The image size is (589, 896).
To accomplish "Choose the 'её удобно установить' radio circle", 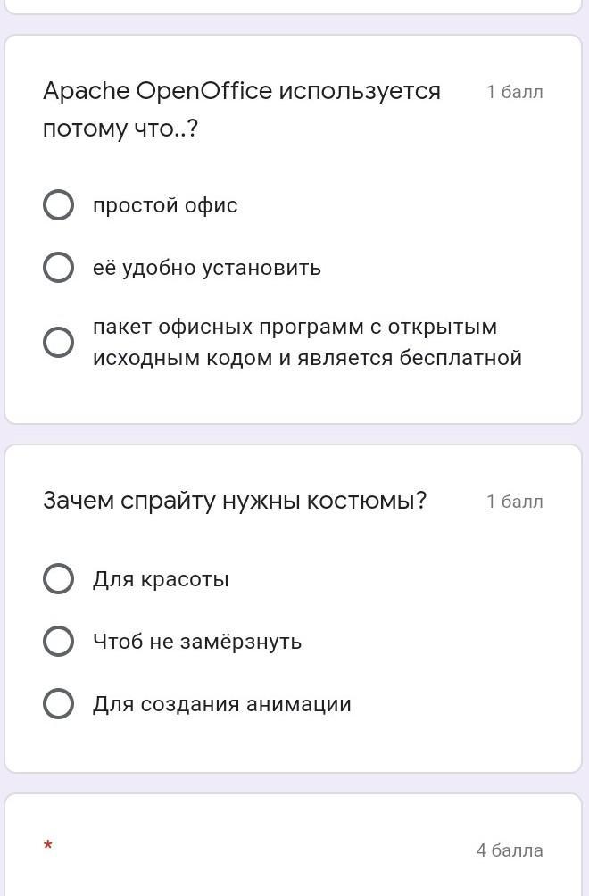I will click(58, 268).
